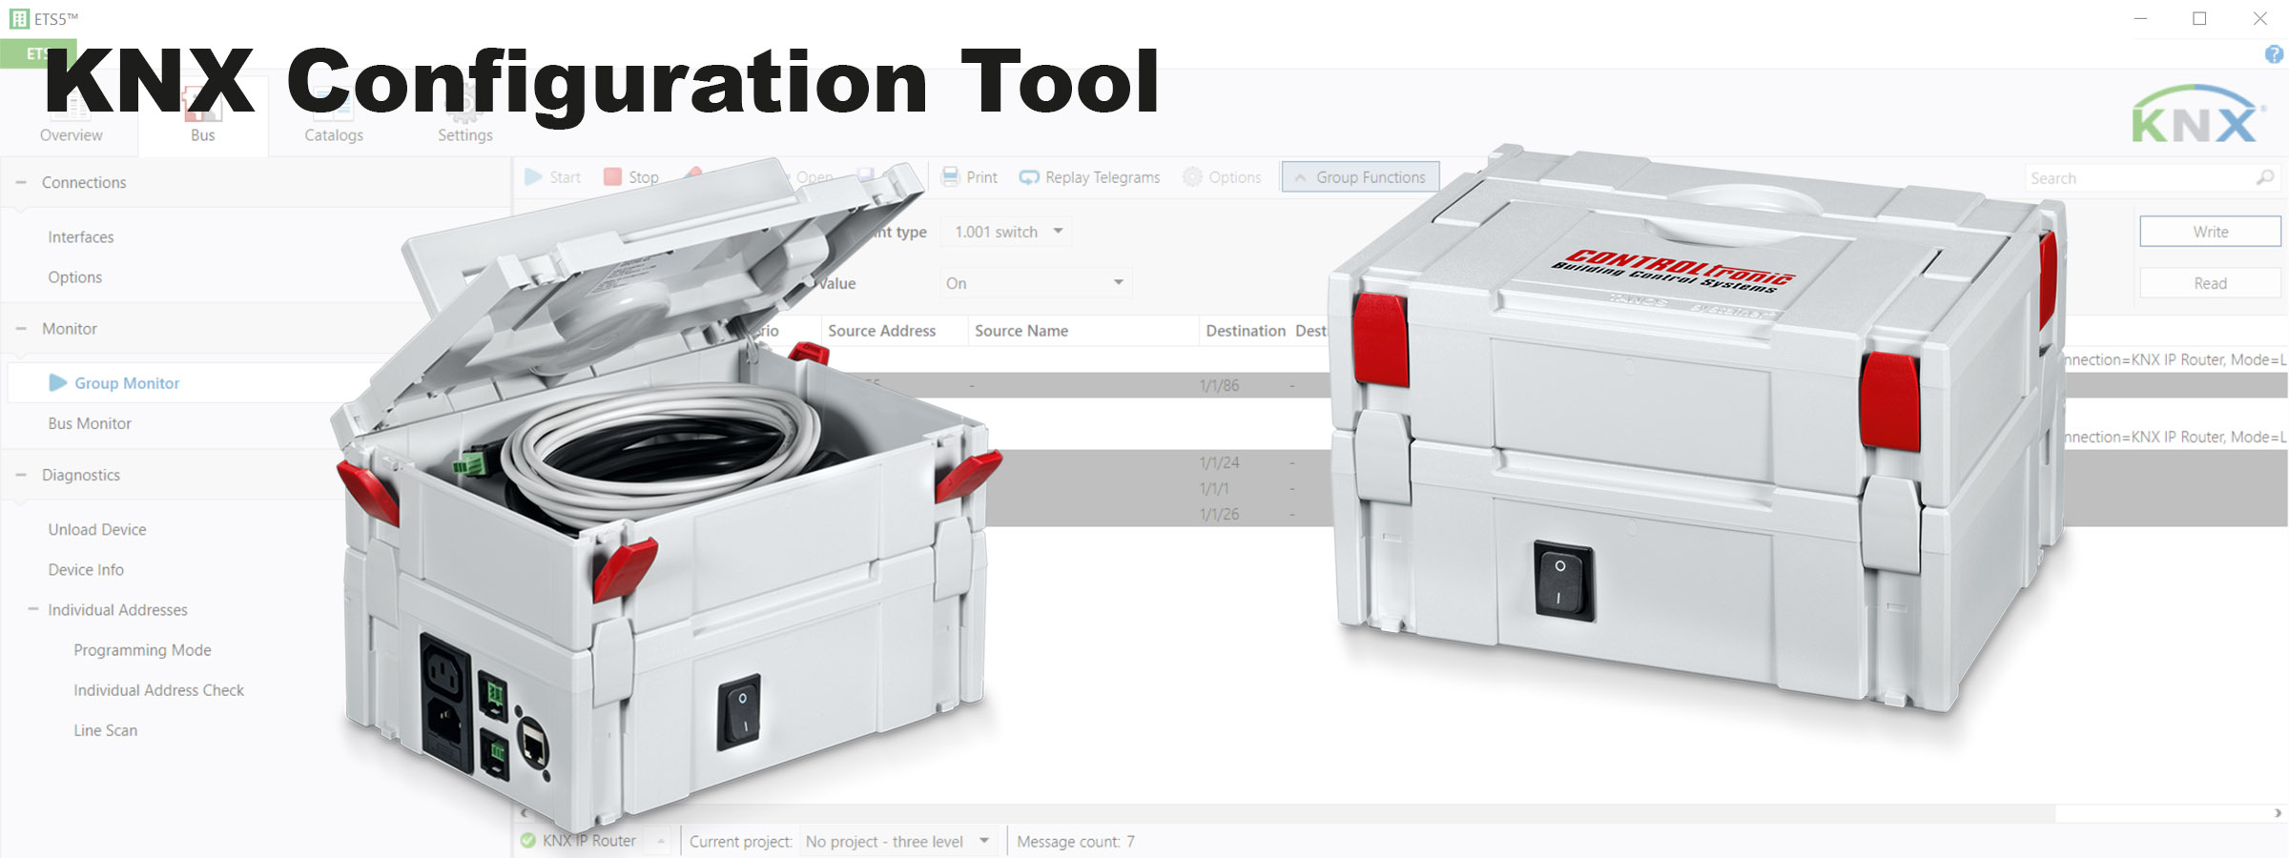Open Individual Address Check item

point(158,690)
